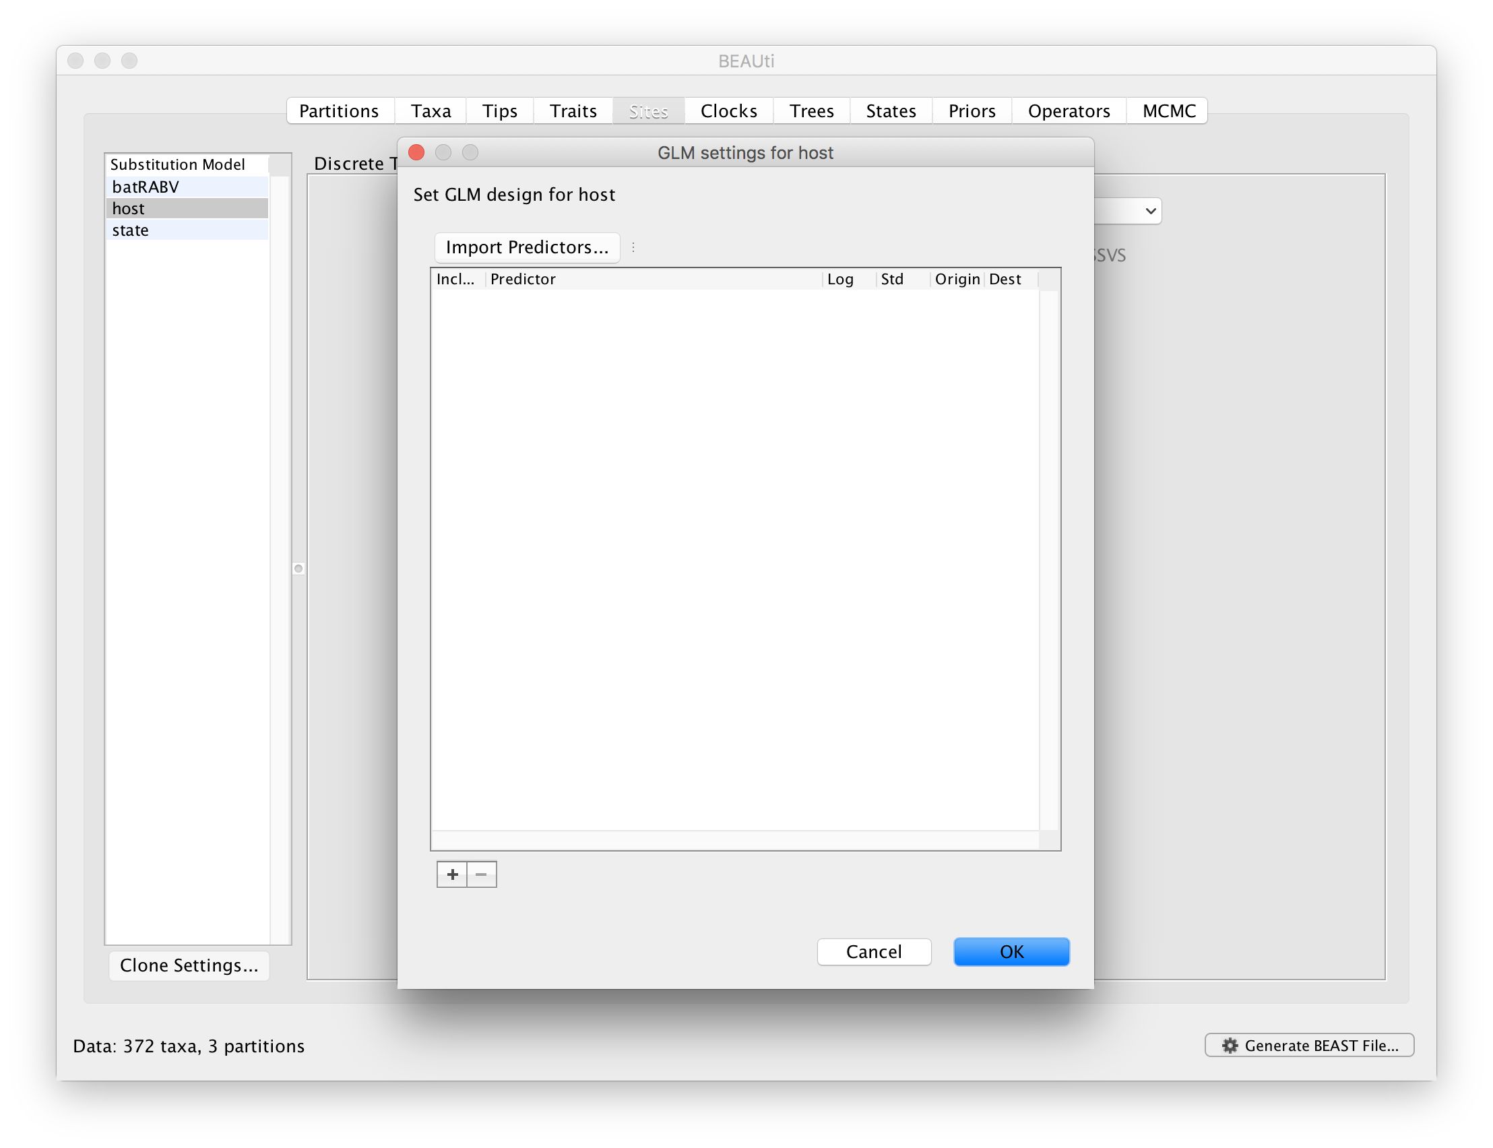The height and width of the screenshot is (1148, 1493).
Task: Go to the Traits tab
Action: pyautogui.click(x=573, y=110)
